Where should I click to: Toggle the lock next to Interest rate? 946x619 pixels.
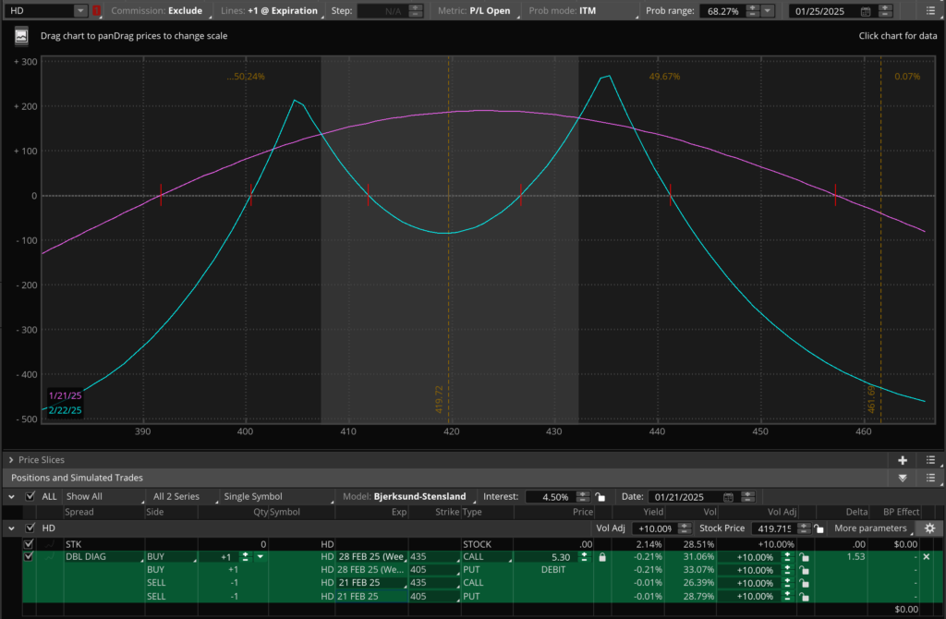coord(600,496)
